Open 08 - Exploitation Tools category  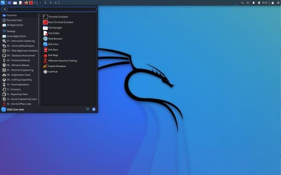[x=19, y=75]
